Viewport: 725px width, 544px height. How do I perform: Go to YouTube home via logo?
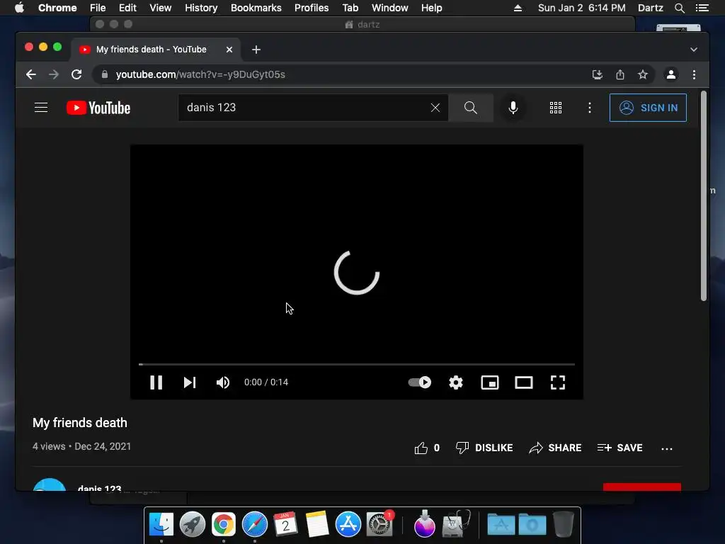pyautogui.click(x=98, y=108)
